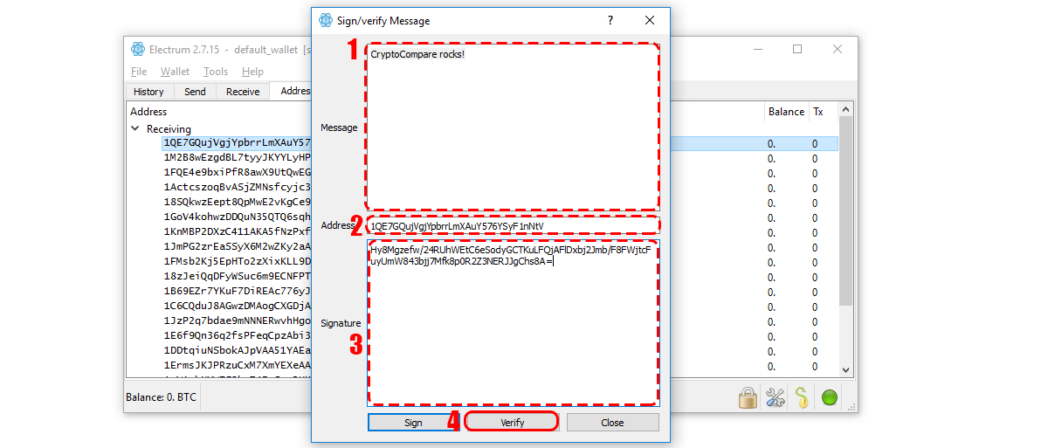This screenshot has height=448, width=1048.
Task: Click inside the Message text box
Action: click(513, 127)
